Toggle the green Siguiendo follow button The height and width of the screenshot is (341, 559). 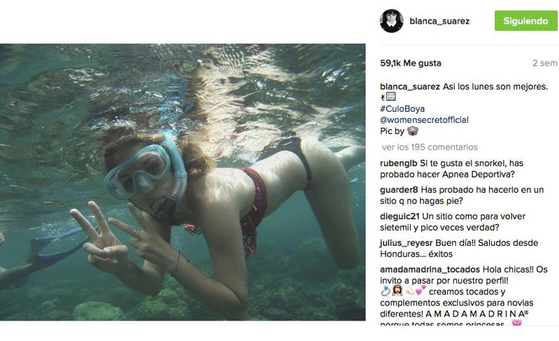click(x=526, y=21)
